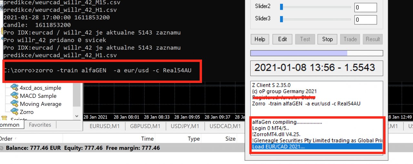Viewport: 413px width, 164px height.
Task: Click the Edit button in Zorro
Action: [282, 39]
